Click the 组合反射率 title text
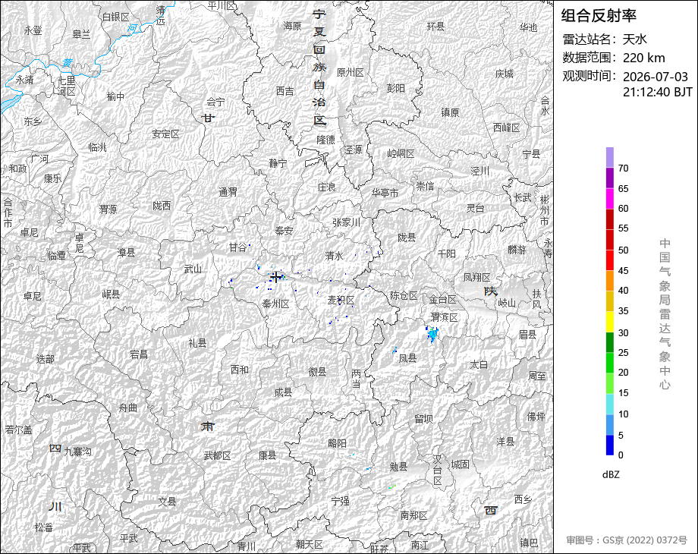698x554 pixels. (x=599, y=16)
